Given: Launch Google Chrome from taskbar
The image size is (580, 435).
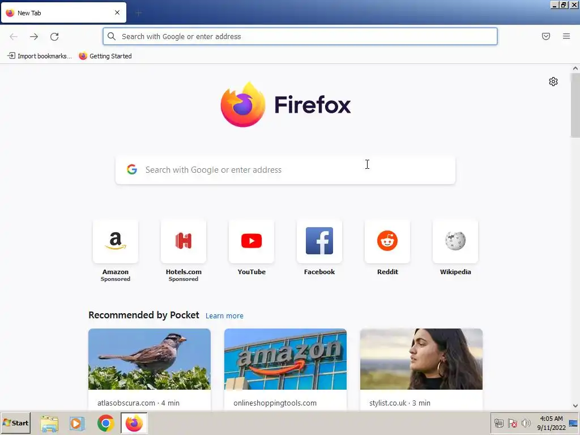Looking at the screenshot, I should [106, 423].
